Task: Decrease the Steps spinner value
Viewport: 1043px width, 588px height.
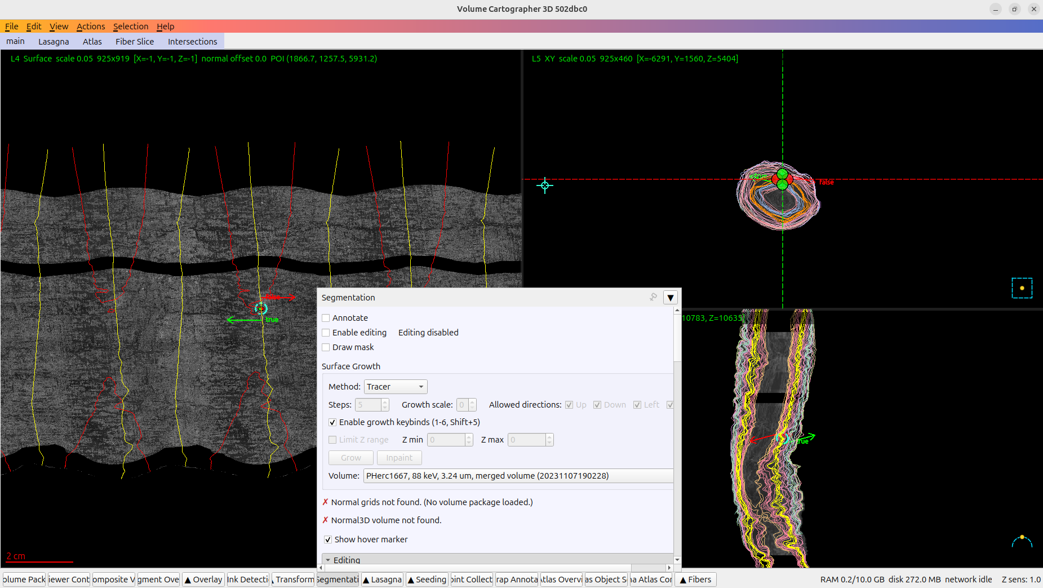Action: click(x=385, y=408)
